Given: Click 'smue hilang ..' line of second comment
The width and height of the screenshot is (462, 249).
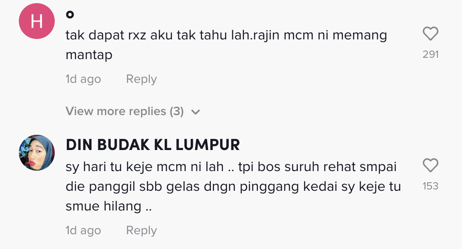Looking at the screenshot, I should click(x=109, y=206).
